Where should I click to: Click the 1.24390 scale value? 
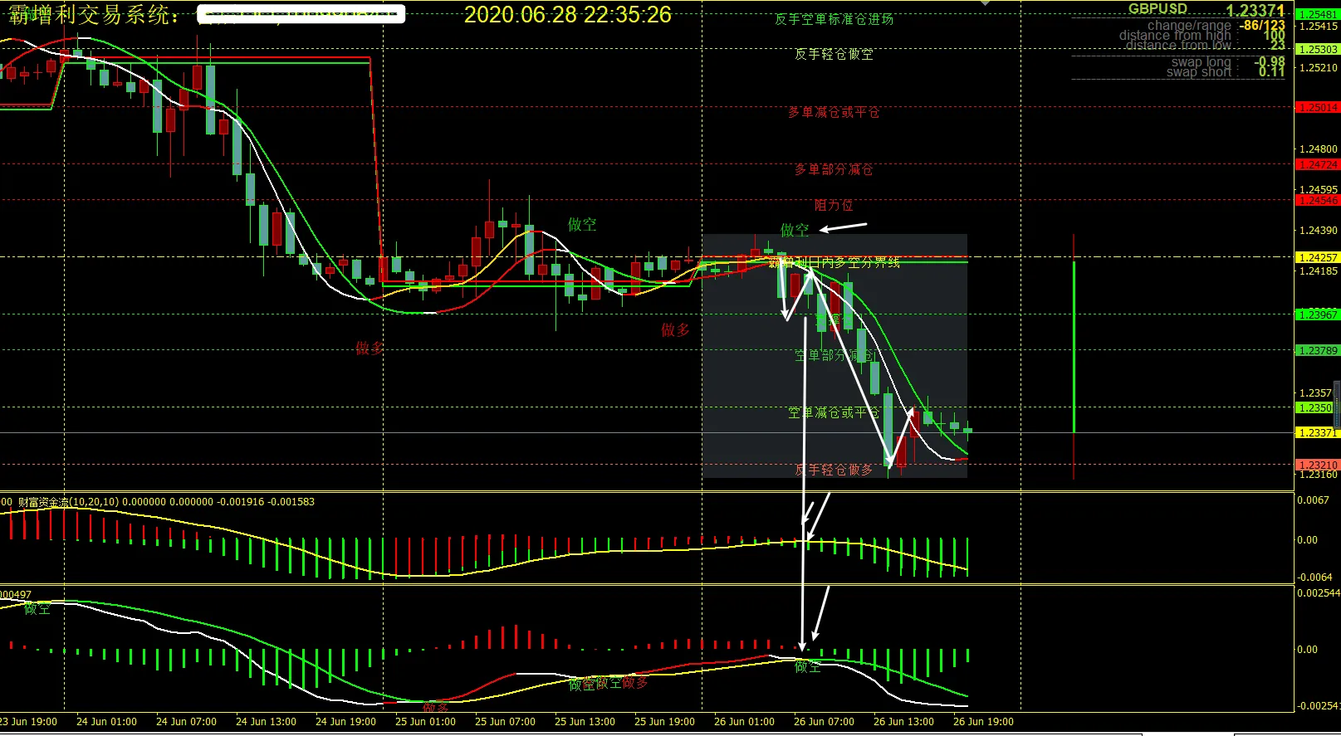pos(1319,231)
